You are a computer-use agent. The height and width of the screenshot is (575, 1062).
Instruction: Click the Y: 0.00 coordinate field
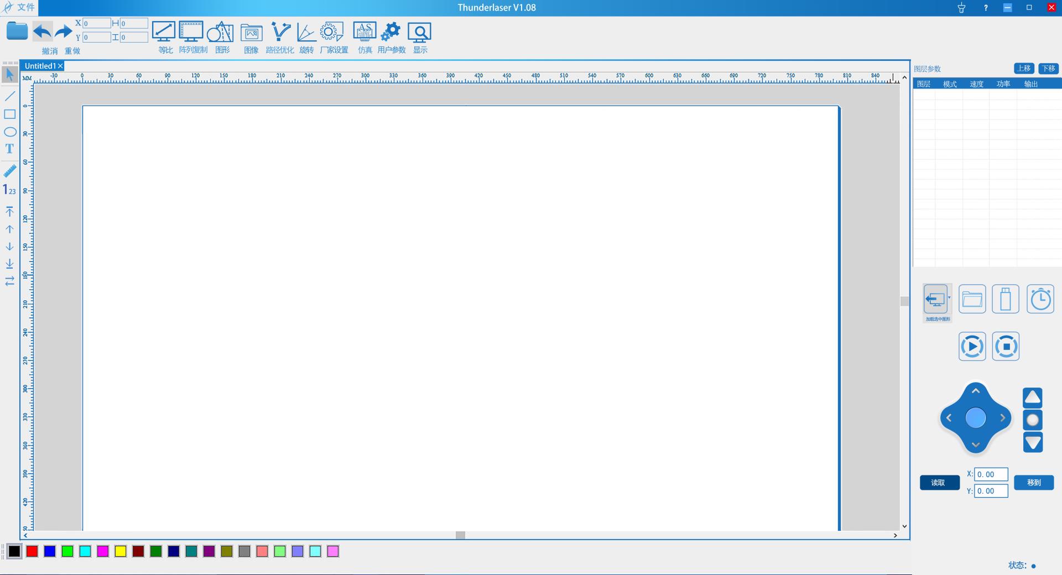coord(991,491)
